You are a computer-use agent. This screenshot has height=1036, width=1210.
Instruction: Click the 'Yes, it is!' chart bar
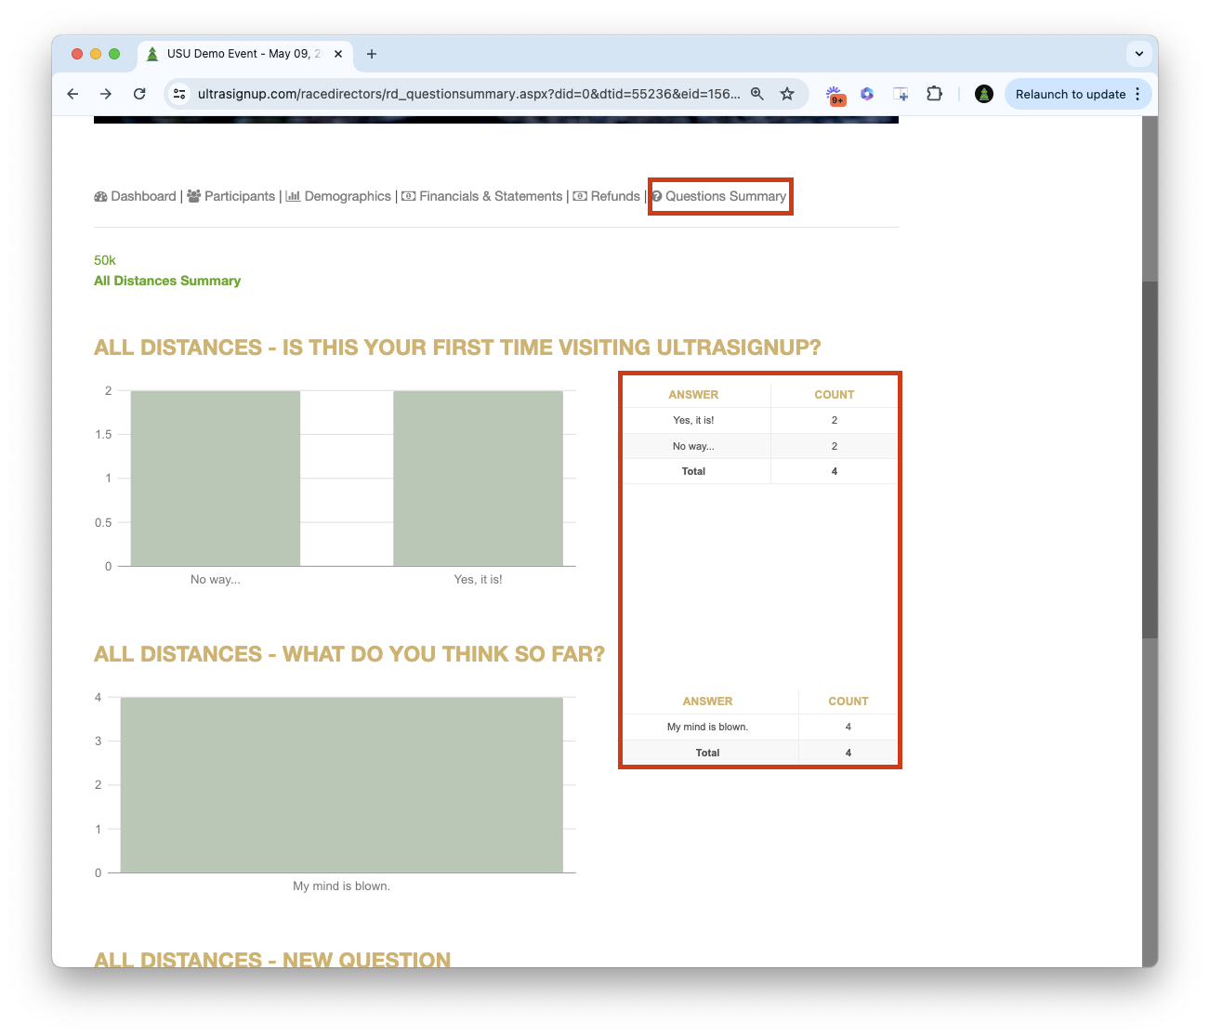478,478
